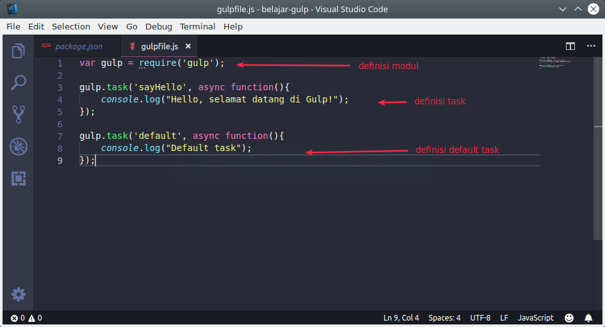Close the gulpfile.js tab
This screenshot has width=605, height=327.
point(188,46)
